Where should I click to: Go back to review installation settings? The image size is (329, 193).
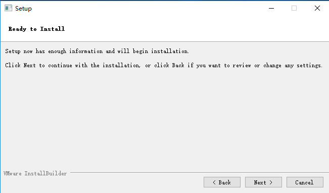click(x=222, y=182)
